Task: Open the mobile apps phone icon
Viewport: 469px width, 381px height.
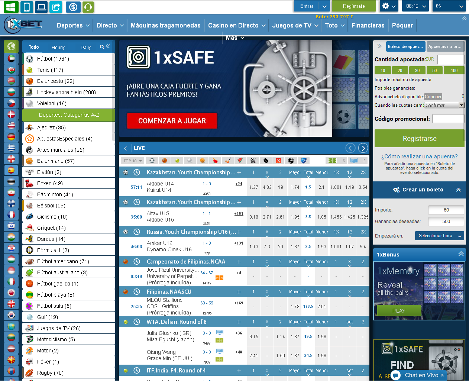Action: [x=27, y=7]
